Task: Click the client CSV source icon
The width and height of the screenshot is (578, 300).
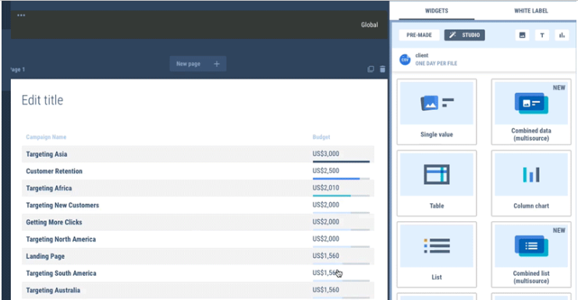Action: coord(405,59)
